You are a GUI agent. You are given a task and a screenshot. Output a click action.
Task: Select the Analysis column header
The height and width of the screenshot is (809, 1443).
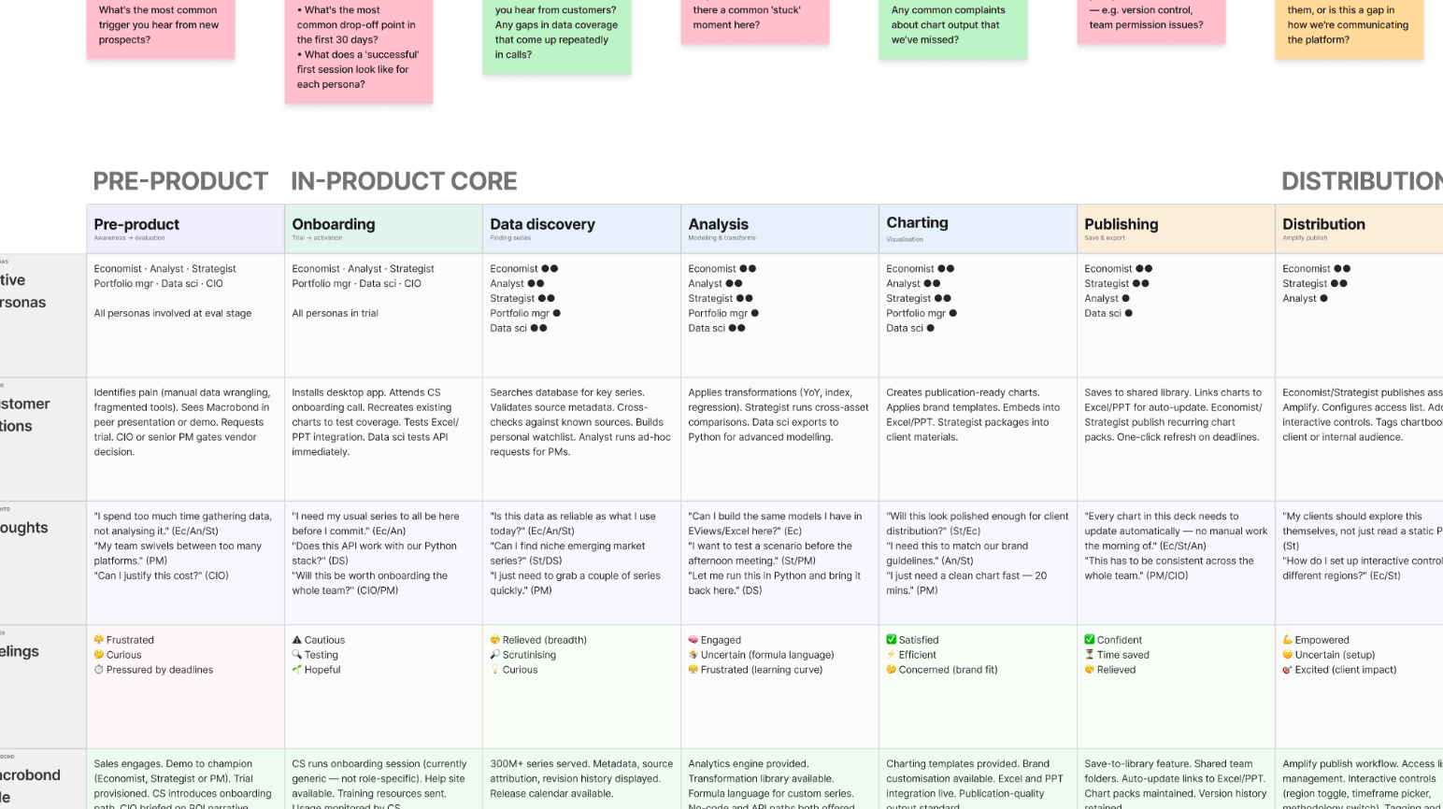[780, 229]
